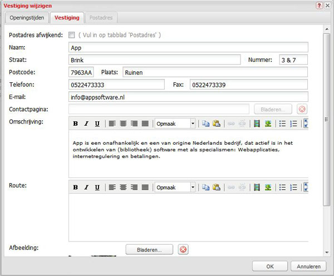Click inside the Omschrijving text area
This screenshot has height=276, width=334.
click(188, 154)
